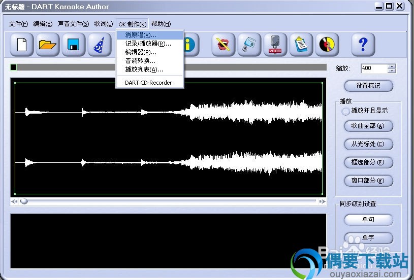Launch the wizard hat icon
414x280 pixels.
[99, 45]
